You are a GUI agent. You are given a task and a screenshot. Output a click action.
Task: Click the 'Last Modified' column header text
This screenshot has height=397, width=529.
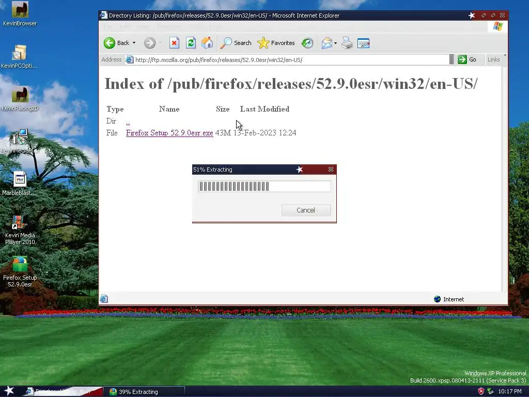pyautogui.click(x=264, y=109)
